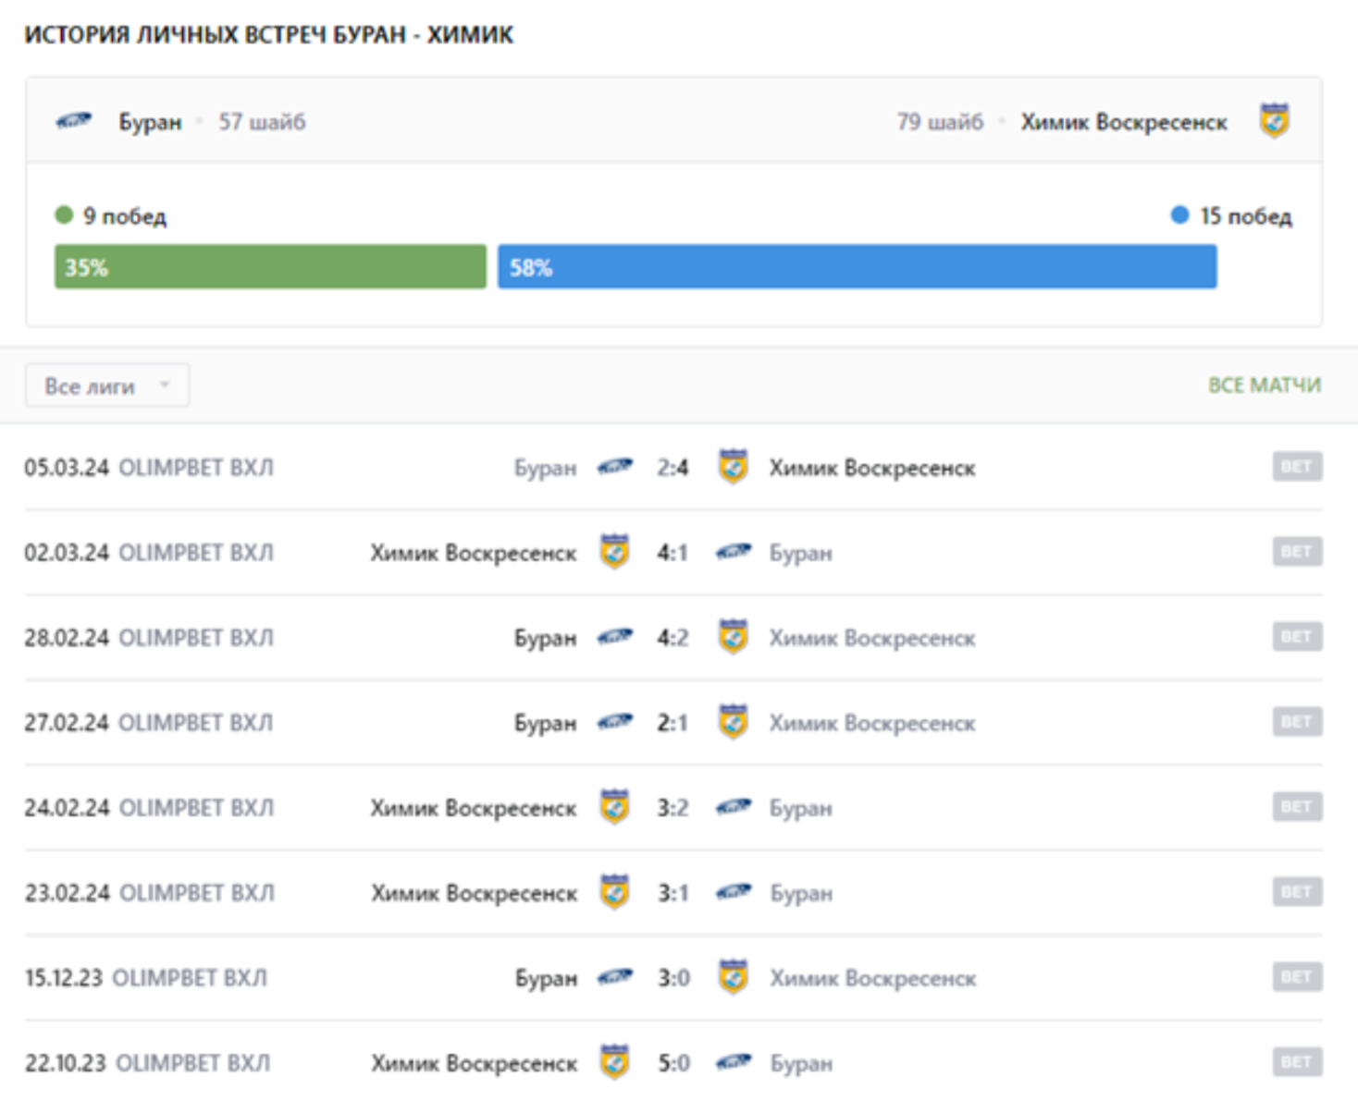Click Буран logo in 05.03.24 row

click(x=614, y=467)
